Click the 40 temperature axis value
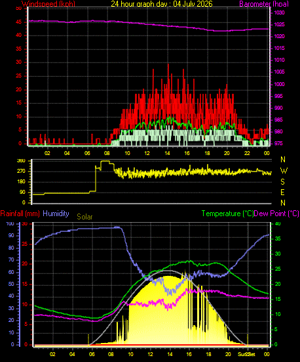Screen dimensions: 300x362 [x=278, y=224]
